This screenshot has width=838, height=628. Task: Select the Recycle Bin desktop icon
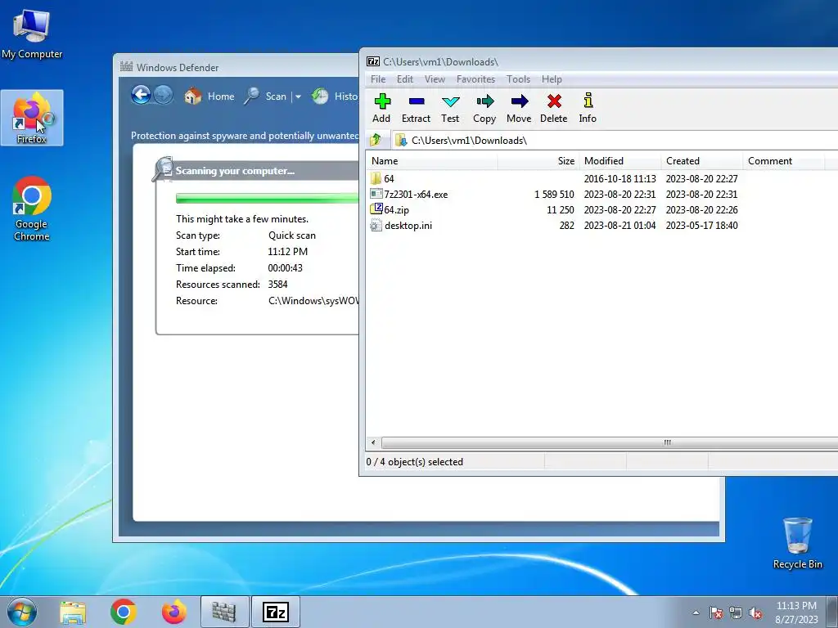[x=797, y=543]
